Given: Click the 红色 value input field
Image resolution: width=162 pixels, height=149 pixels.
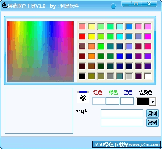Looking at the screenshot, I should tap(99, 101).
